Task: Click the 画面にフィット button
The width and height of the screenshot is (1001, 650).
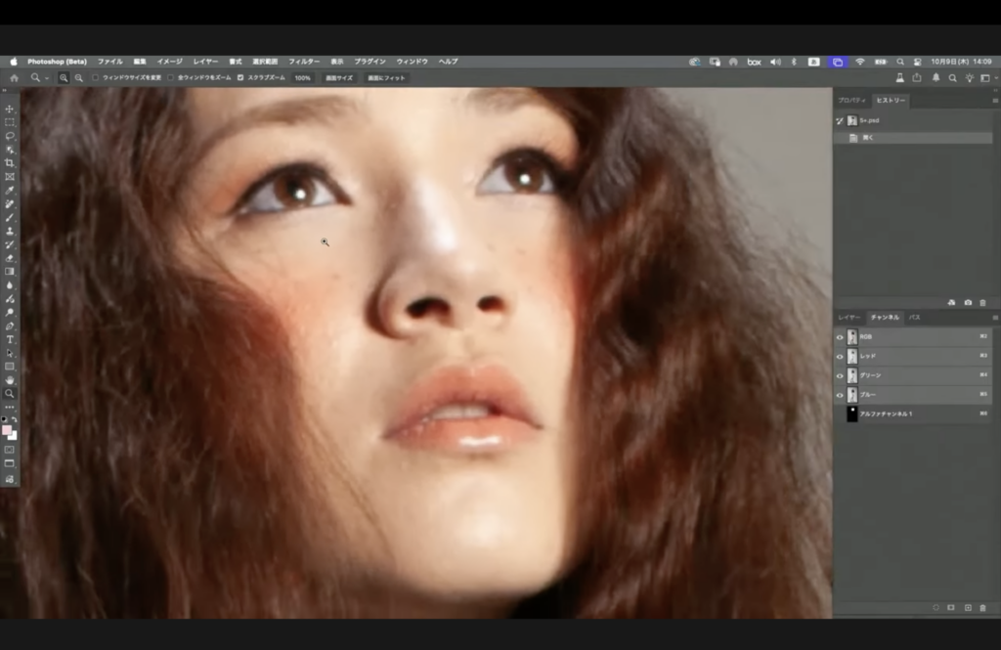Action: pos(387,77)
